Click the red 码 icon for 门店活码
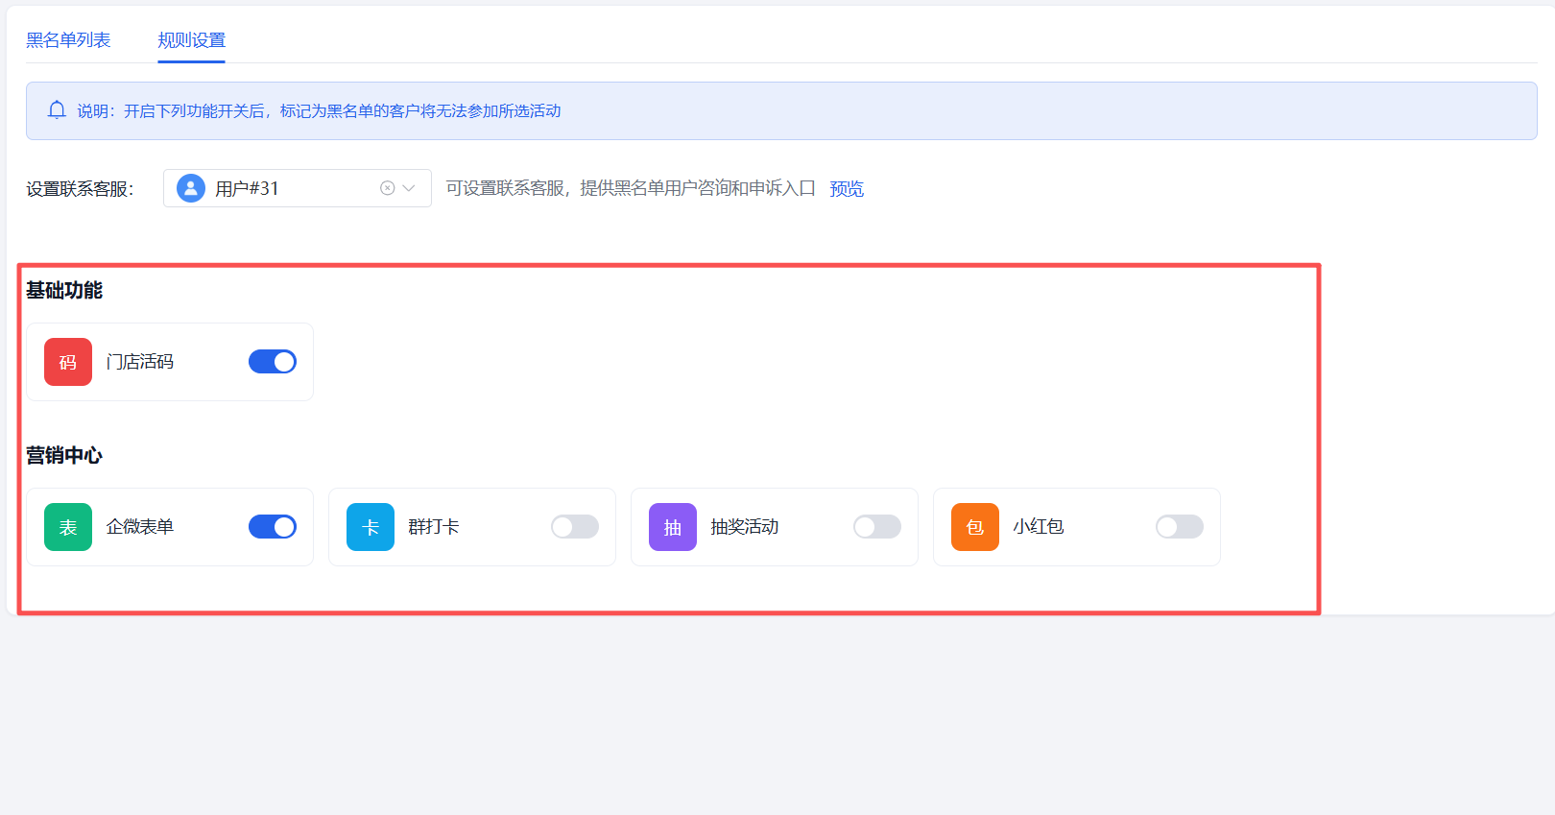Image resolution: width=1555 pixels, height=815 pixels. tap(68, 362)
